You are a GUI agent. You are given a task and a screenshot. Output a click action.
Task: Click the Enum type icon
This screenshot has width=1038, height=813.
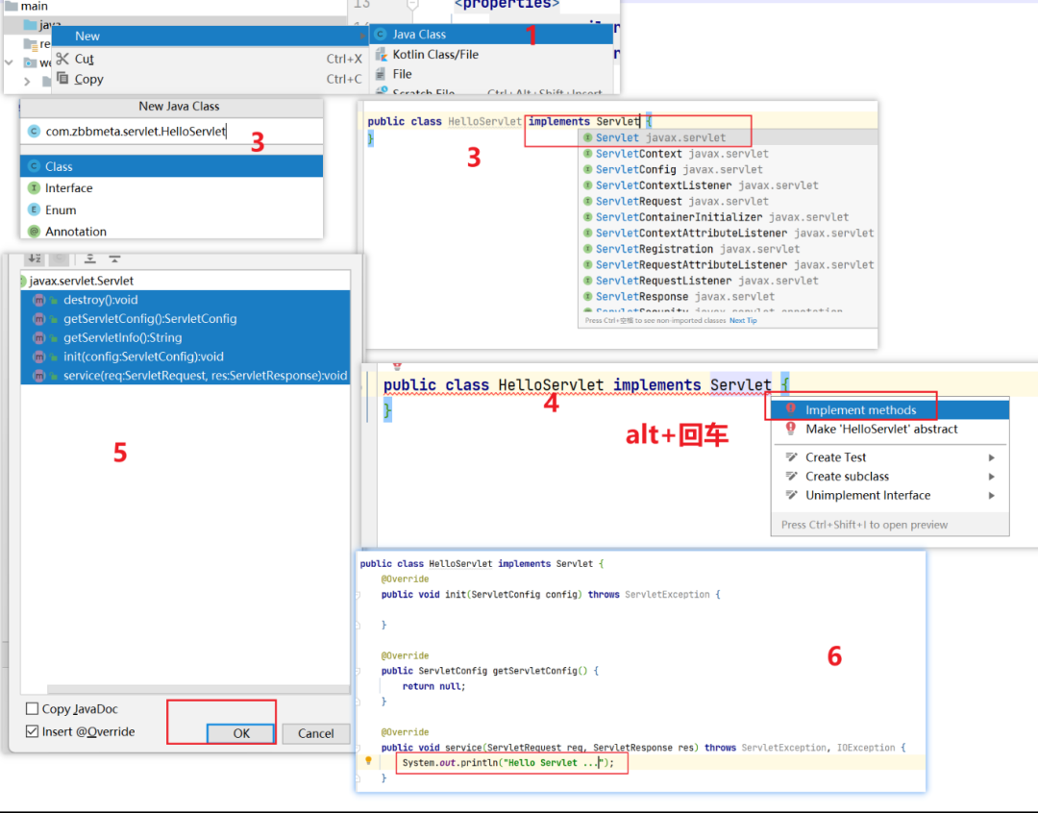(34, 209)
